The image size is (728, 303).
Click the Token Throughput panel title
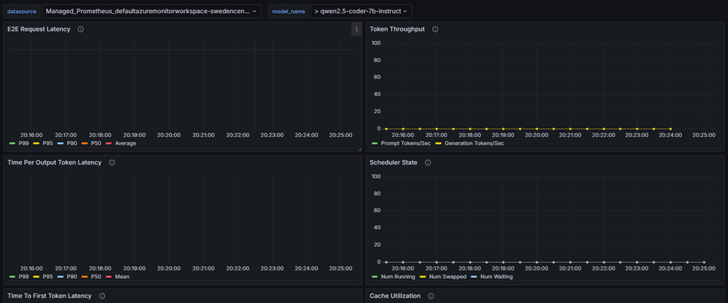pos(397,30)
